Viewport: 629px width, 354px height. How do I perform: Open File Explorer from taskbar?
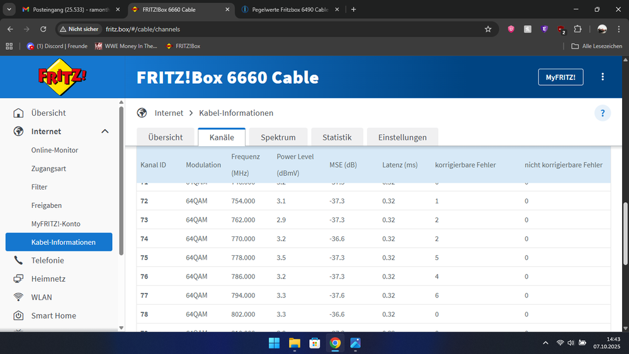pyautogui.click(x=295, y=343)
